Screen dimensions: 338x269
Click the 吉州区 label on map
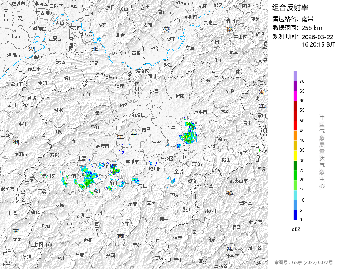coord(83,215)
